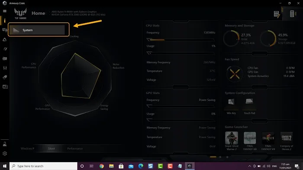303x170 pixels.
Task: Launch Company of Heroes 2
Action: click(x=287, y=141)
